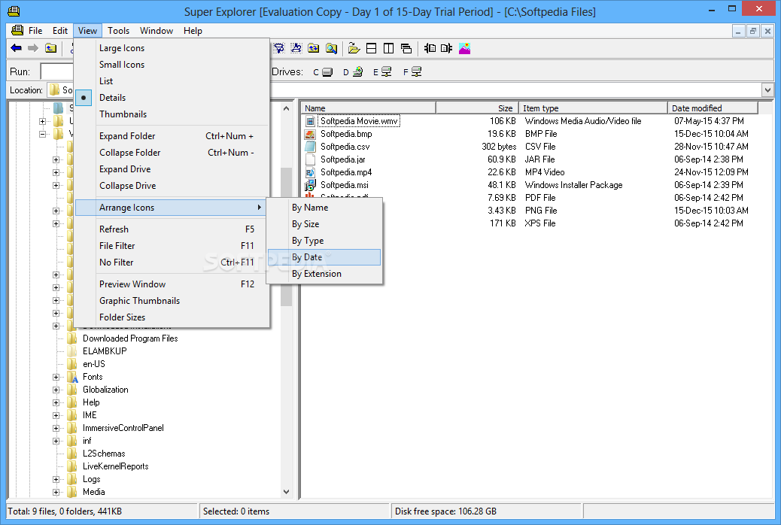Select the Downloaded Program Files folder
This screenshot has width=781, height=525.
(x=130, y=338)
